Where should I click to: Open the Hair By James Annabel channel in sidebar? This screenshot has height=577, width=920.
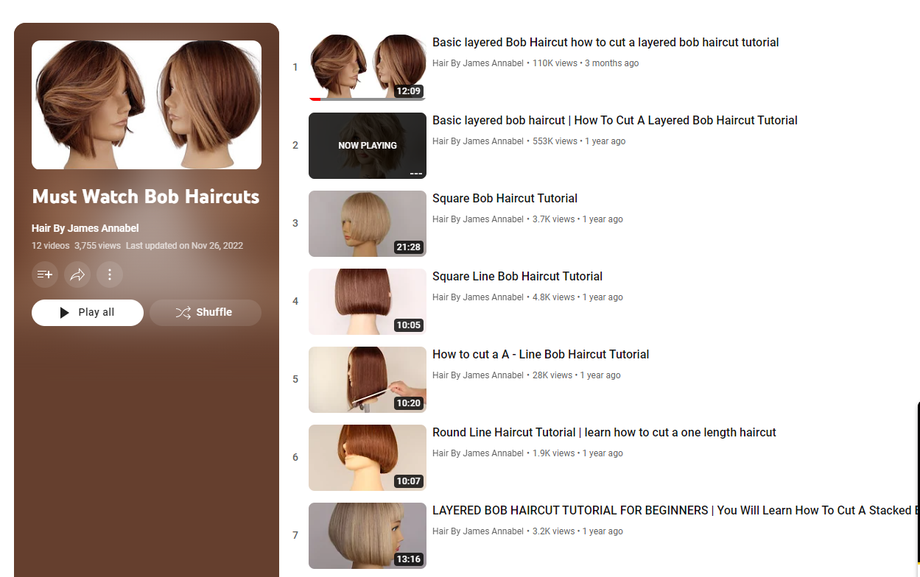[x=85, y=228]
